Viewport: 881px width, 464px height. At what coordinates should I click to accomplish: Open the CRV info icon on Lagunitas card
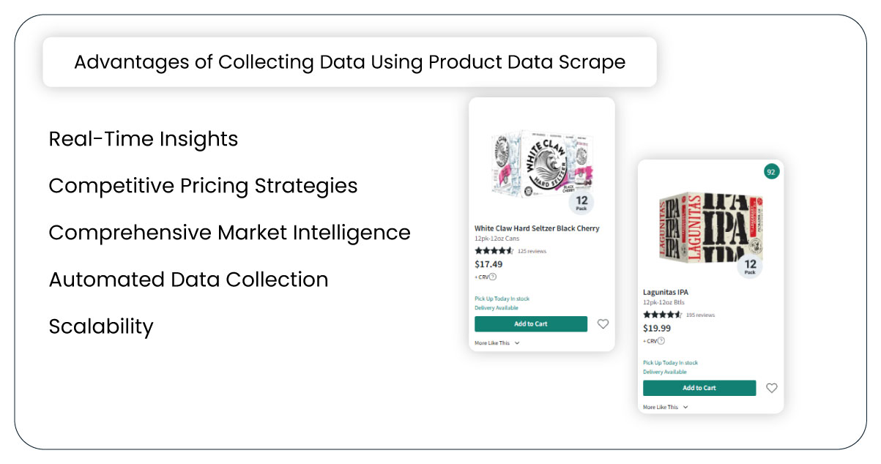tap(663, 340)
